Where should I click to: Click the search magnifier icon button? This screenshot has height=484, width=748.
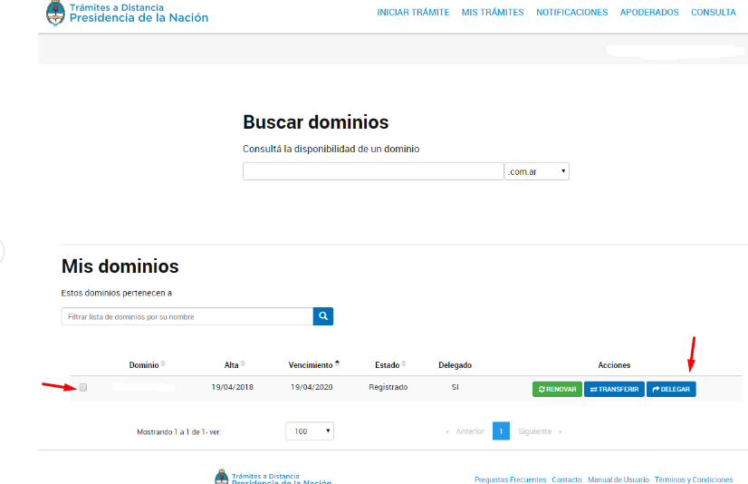[x=323, y=316]
